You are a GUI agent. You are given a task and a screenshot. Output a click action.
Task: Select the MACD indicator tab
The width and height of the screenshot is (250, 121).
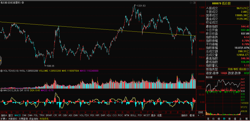[x=18, y=115]
